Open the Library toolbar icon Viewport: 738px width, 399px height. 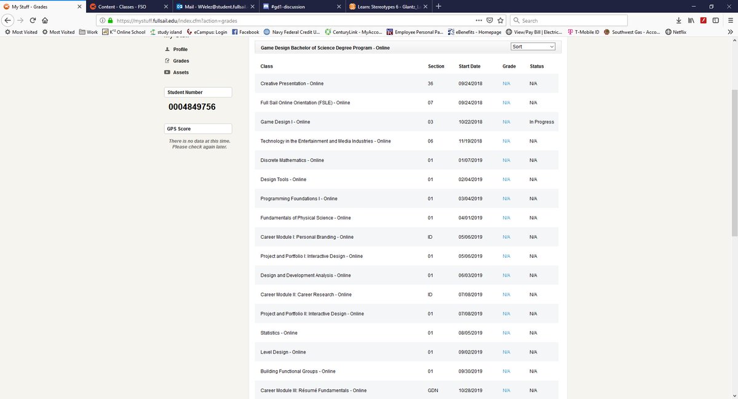[691, 20]
